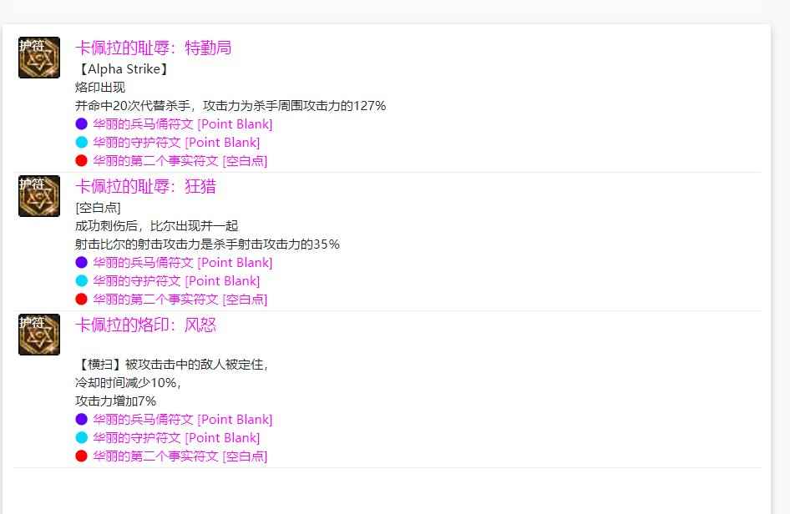The height and width of the screenshot is (514, 790).
Task: Click purple rune dot under 特勤局
Action: tap(81, 123)
